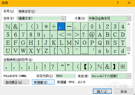Select the uppercase M cell

tap(69, 43)
